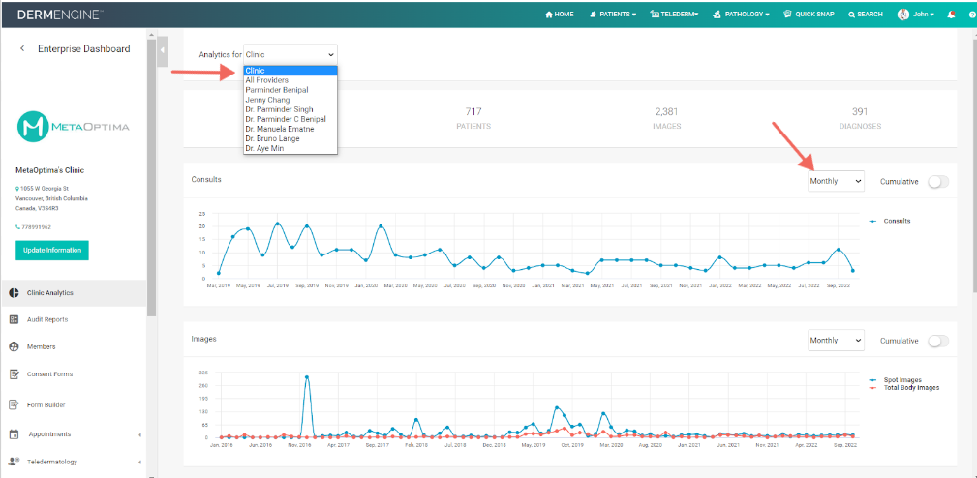Viewport: 977px width, 478px height.
Task: Expand the Appointments sidebar section
Action: pyautogui.click(x=74, y=433)
